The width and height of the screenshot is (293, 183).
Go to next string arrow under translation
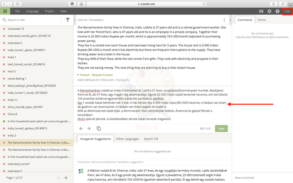pyautogui.click(x=89, y=129)
